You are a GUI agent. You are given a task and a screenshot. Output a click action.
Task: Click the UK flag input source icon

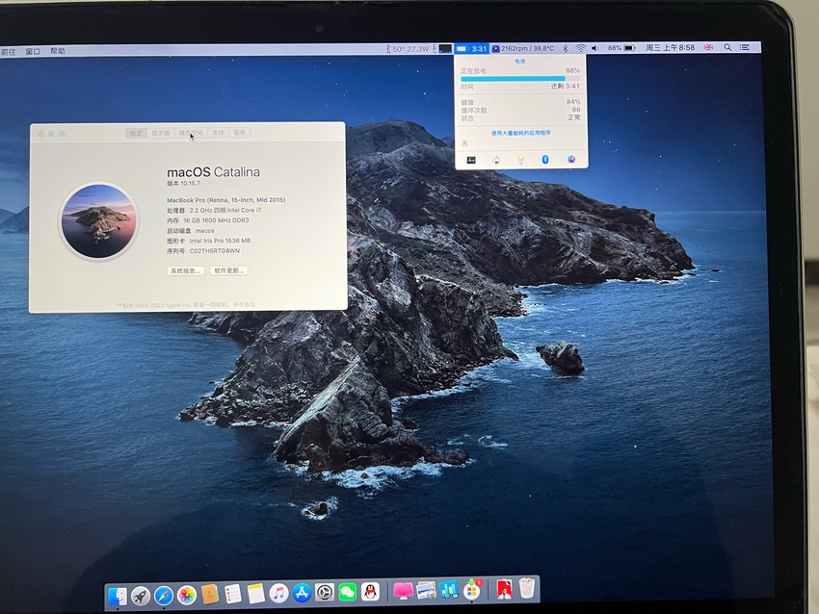click(x=709, y=47)
